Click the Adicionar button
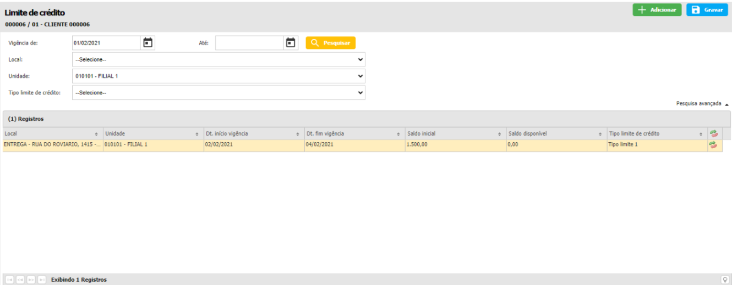 [657, 10]
